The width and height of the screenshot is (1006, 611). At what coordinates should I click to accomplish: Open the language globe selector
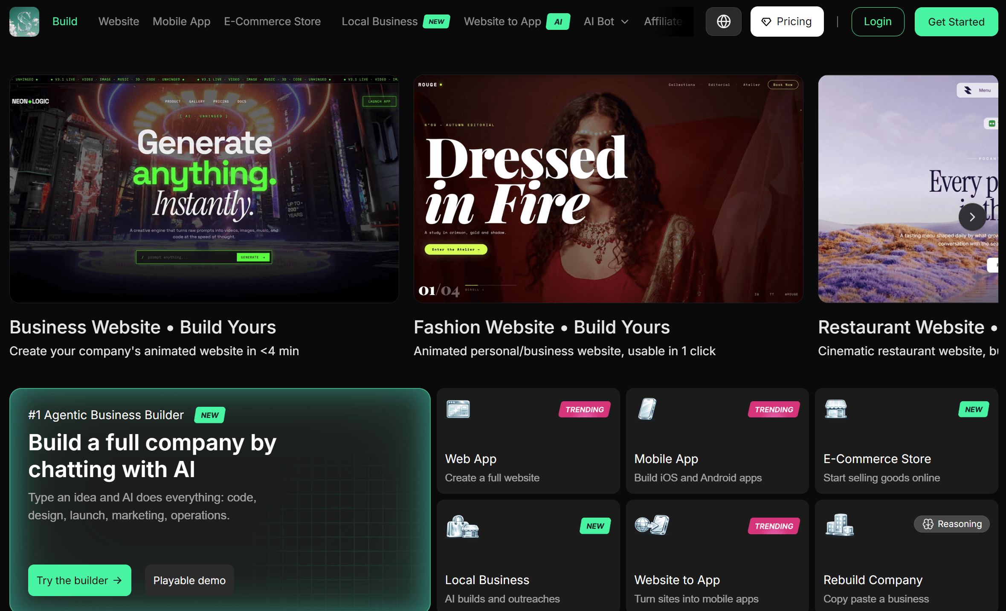723,21
